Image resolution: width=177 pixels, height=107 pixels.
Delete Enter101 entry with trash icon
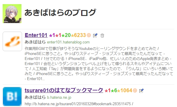click(102, 35)
